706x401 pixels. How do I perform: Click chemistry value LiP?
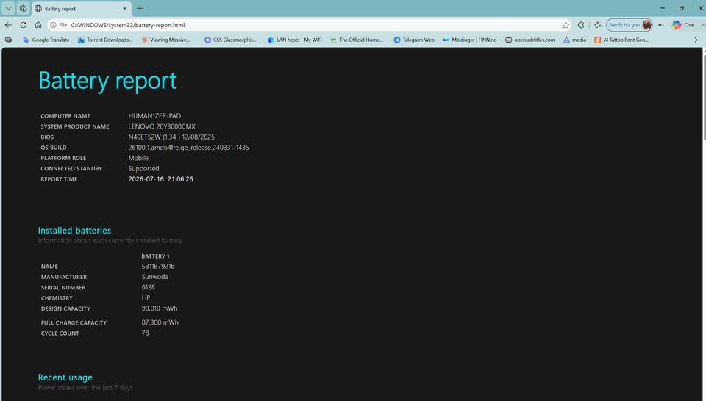click(x=146, y=297)
